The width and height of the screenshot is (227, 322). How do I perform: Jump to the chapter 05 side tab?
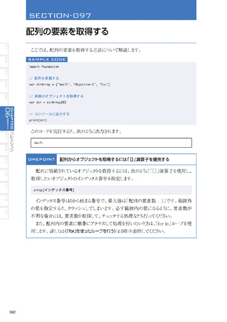[4, 99]
